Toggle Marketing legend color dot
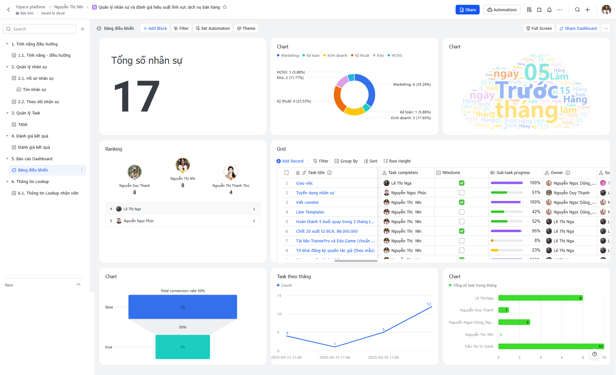Image resolution: width=616 pixels, height=375 pixels. (278, 55)
